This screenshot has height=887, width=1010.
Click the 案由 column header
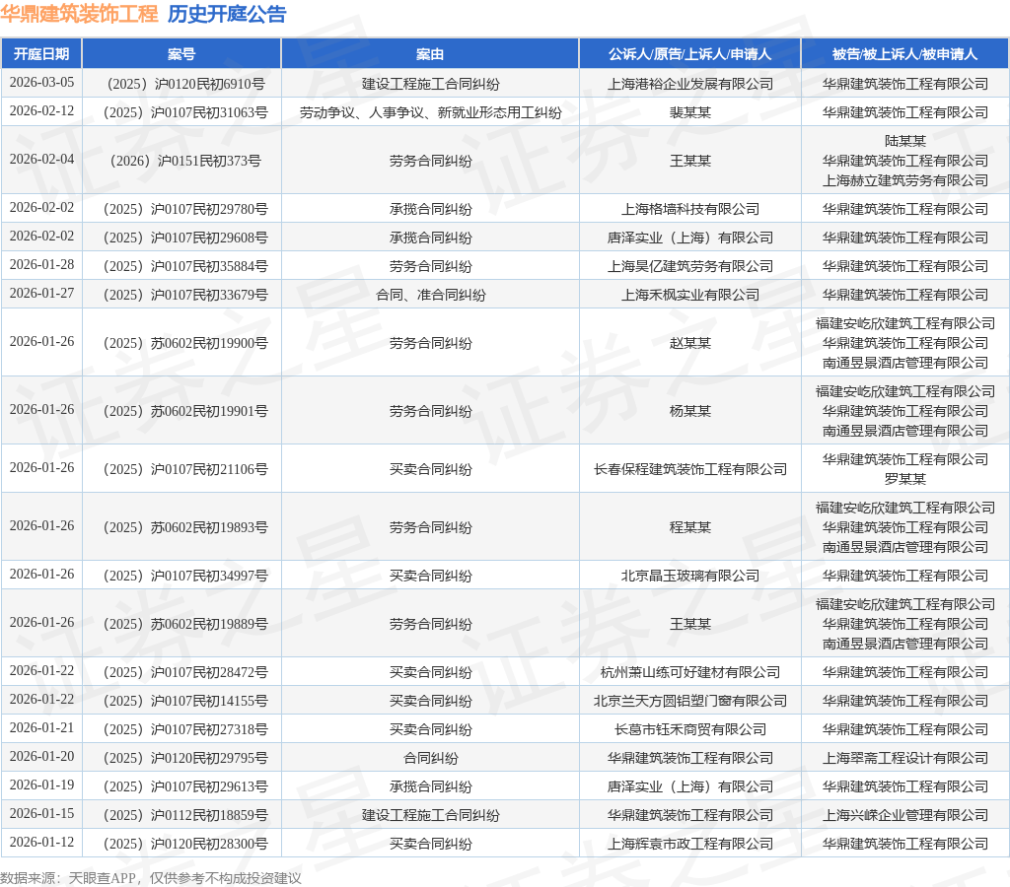point(430,54)
